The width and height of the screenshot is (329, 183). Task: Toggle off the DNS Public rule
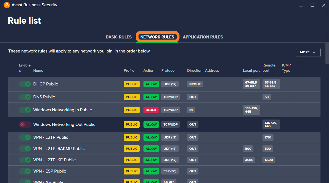pyautogui.click(x=25, y=97)
